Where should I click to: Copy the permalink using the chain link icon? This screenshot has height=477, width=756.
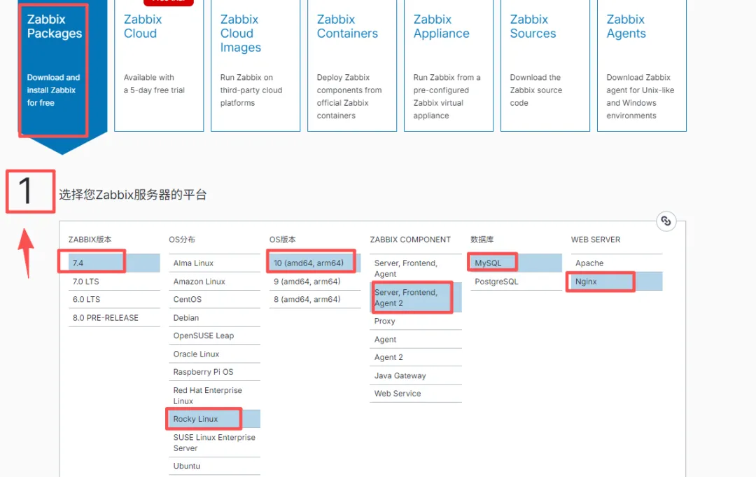point(666,221)
